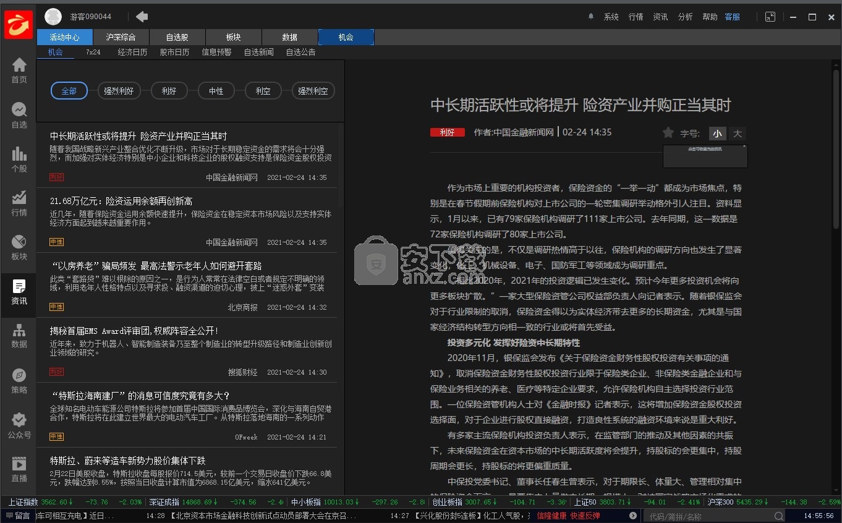The width and height of the screenshot is (842, 523).
Task: Open the 帮助 menu
Action: [x=710, y=17]
